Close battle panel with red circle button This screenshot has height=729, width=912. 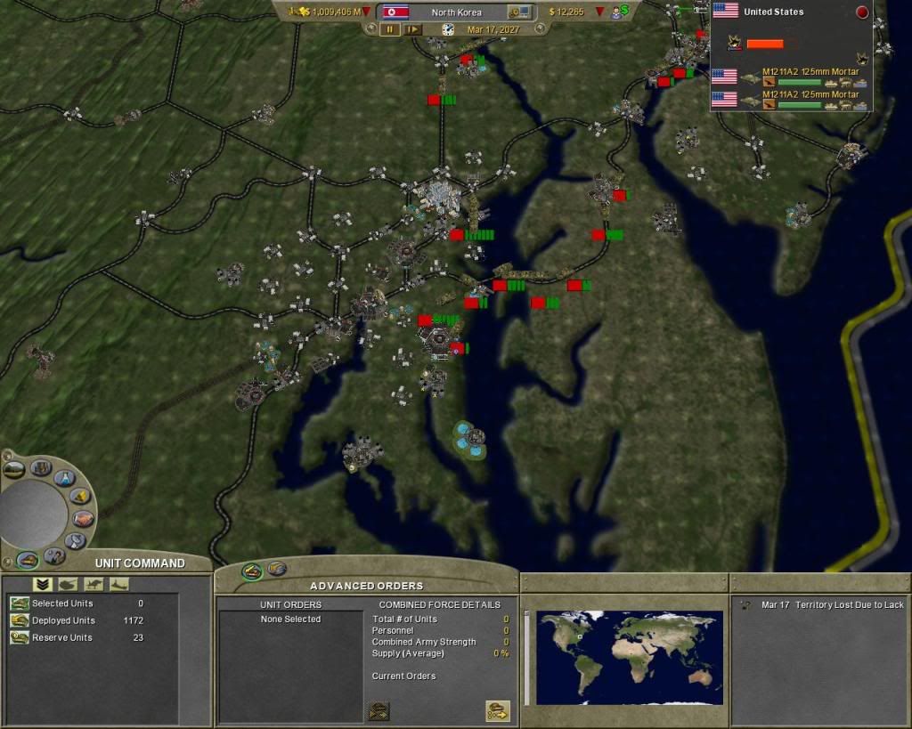tap(862, 12)
